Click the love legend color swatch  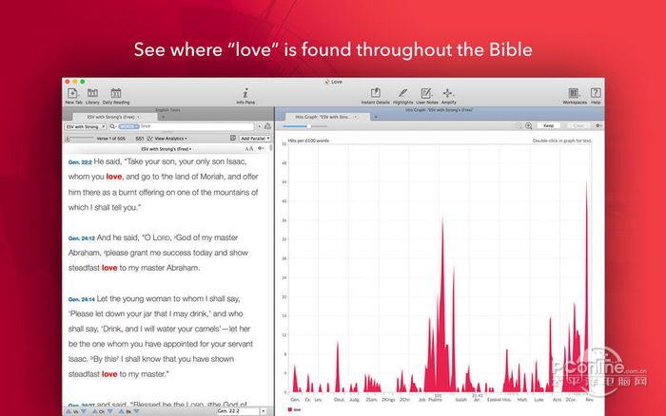(290, 409)
